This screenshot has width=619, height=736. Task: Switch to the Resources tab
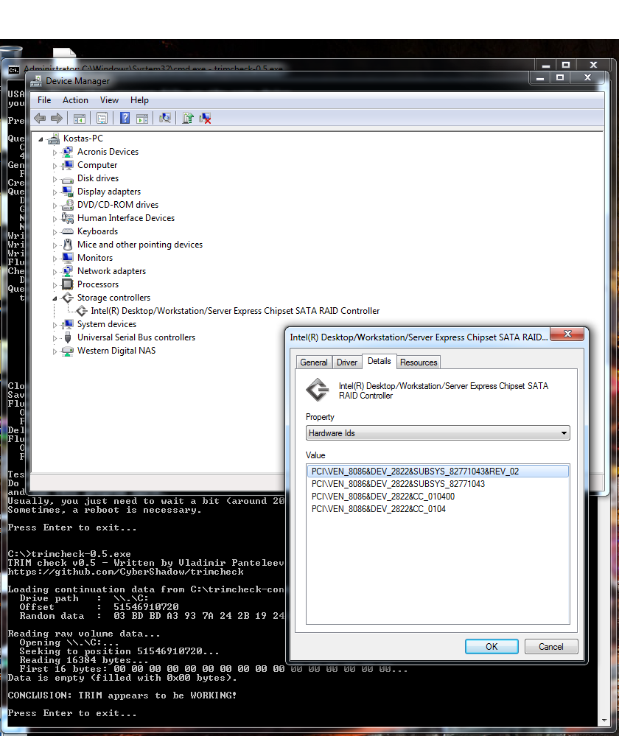coord(419,362)
